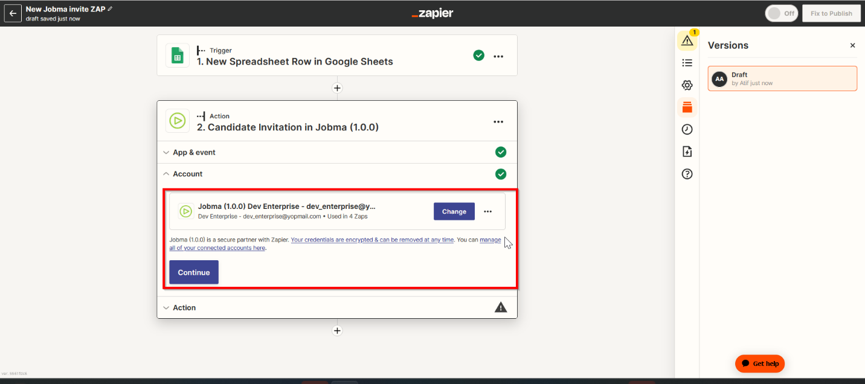The image size is (865, 384).
Task: Click the App & event green checkmark
Action: tap(501, 152)
